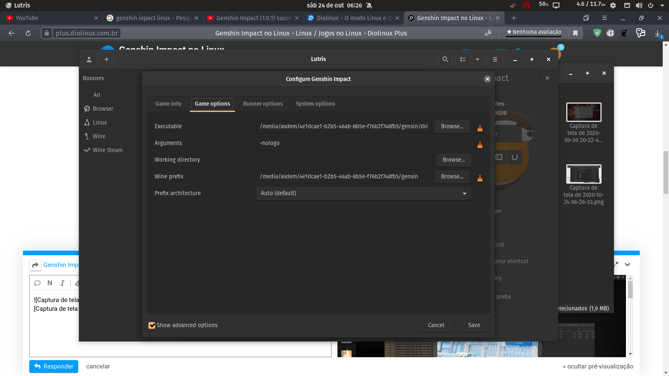Insert quote with speech bubble icon
The image size is (669, 376).
point(37,283)
